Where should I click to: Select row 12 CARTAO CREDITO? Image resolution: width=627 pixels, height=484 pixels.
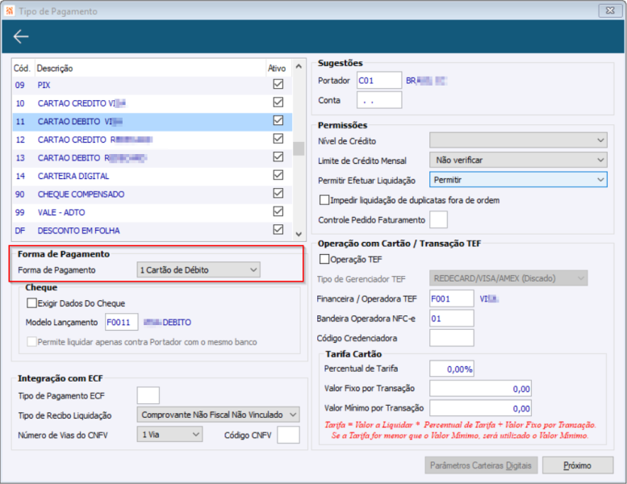tap(153, 140)
